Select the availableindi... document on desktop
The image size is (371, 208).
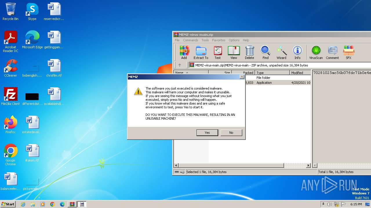(54, 96)
